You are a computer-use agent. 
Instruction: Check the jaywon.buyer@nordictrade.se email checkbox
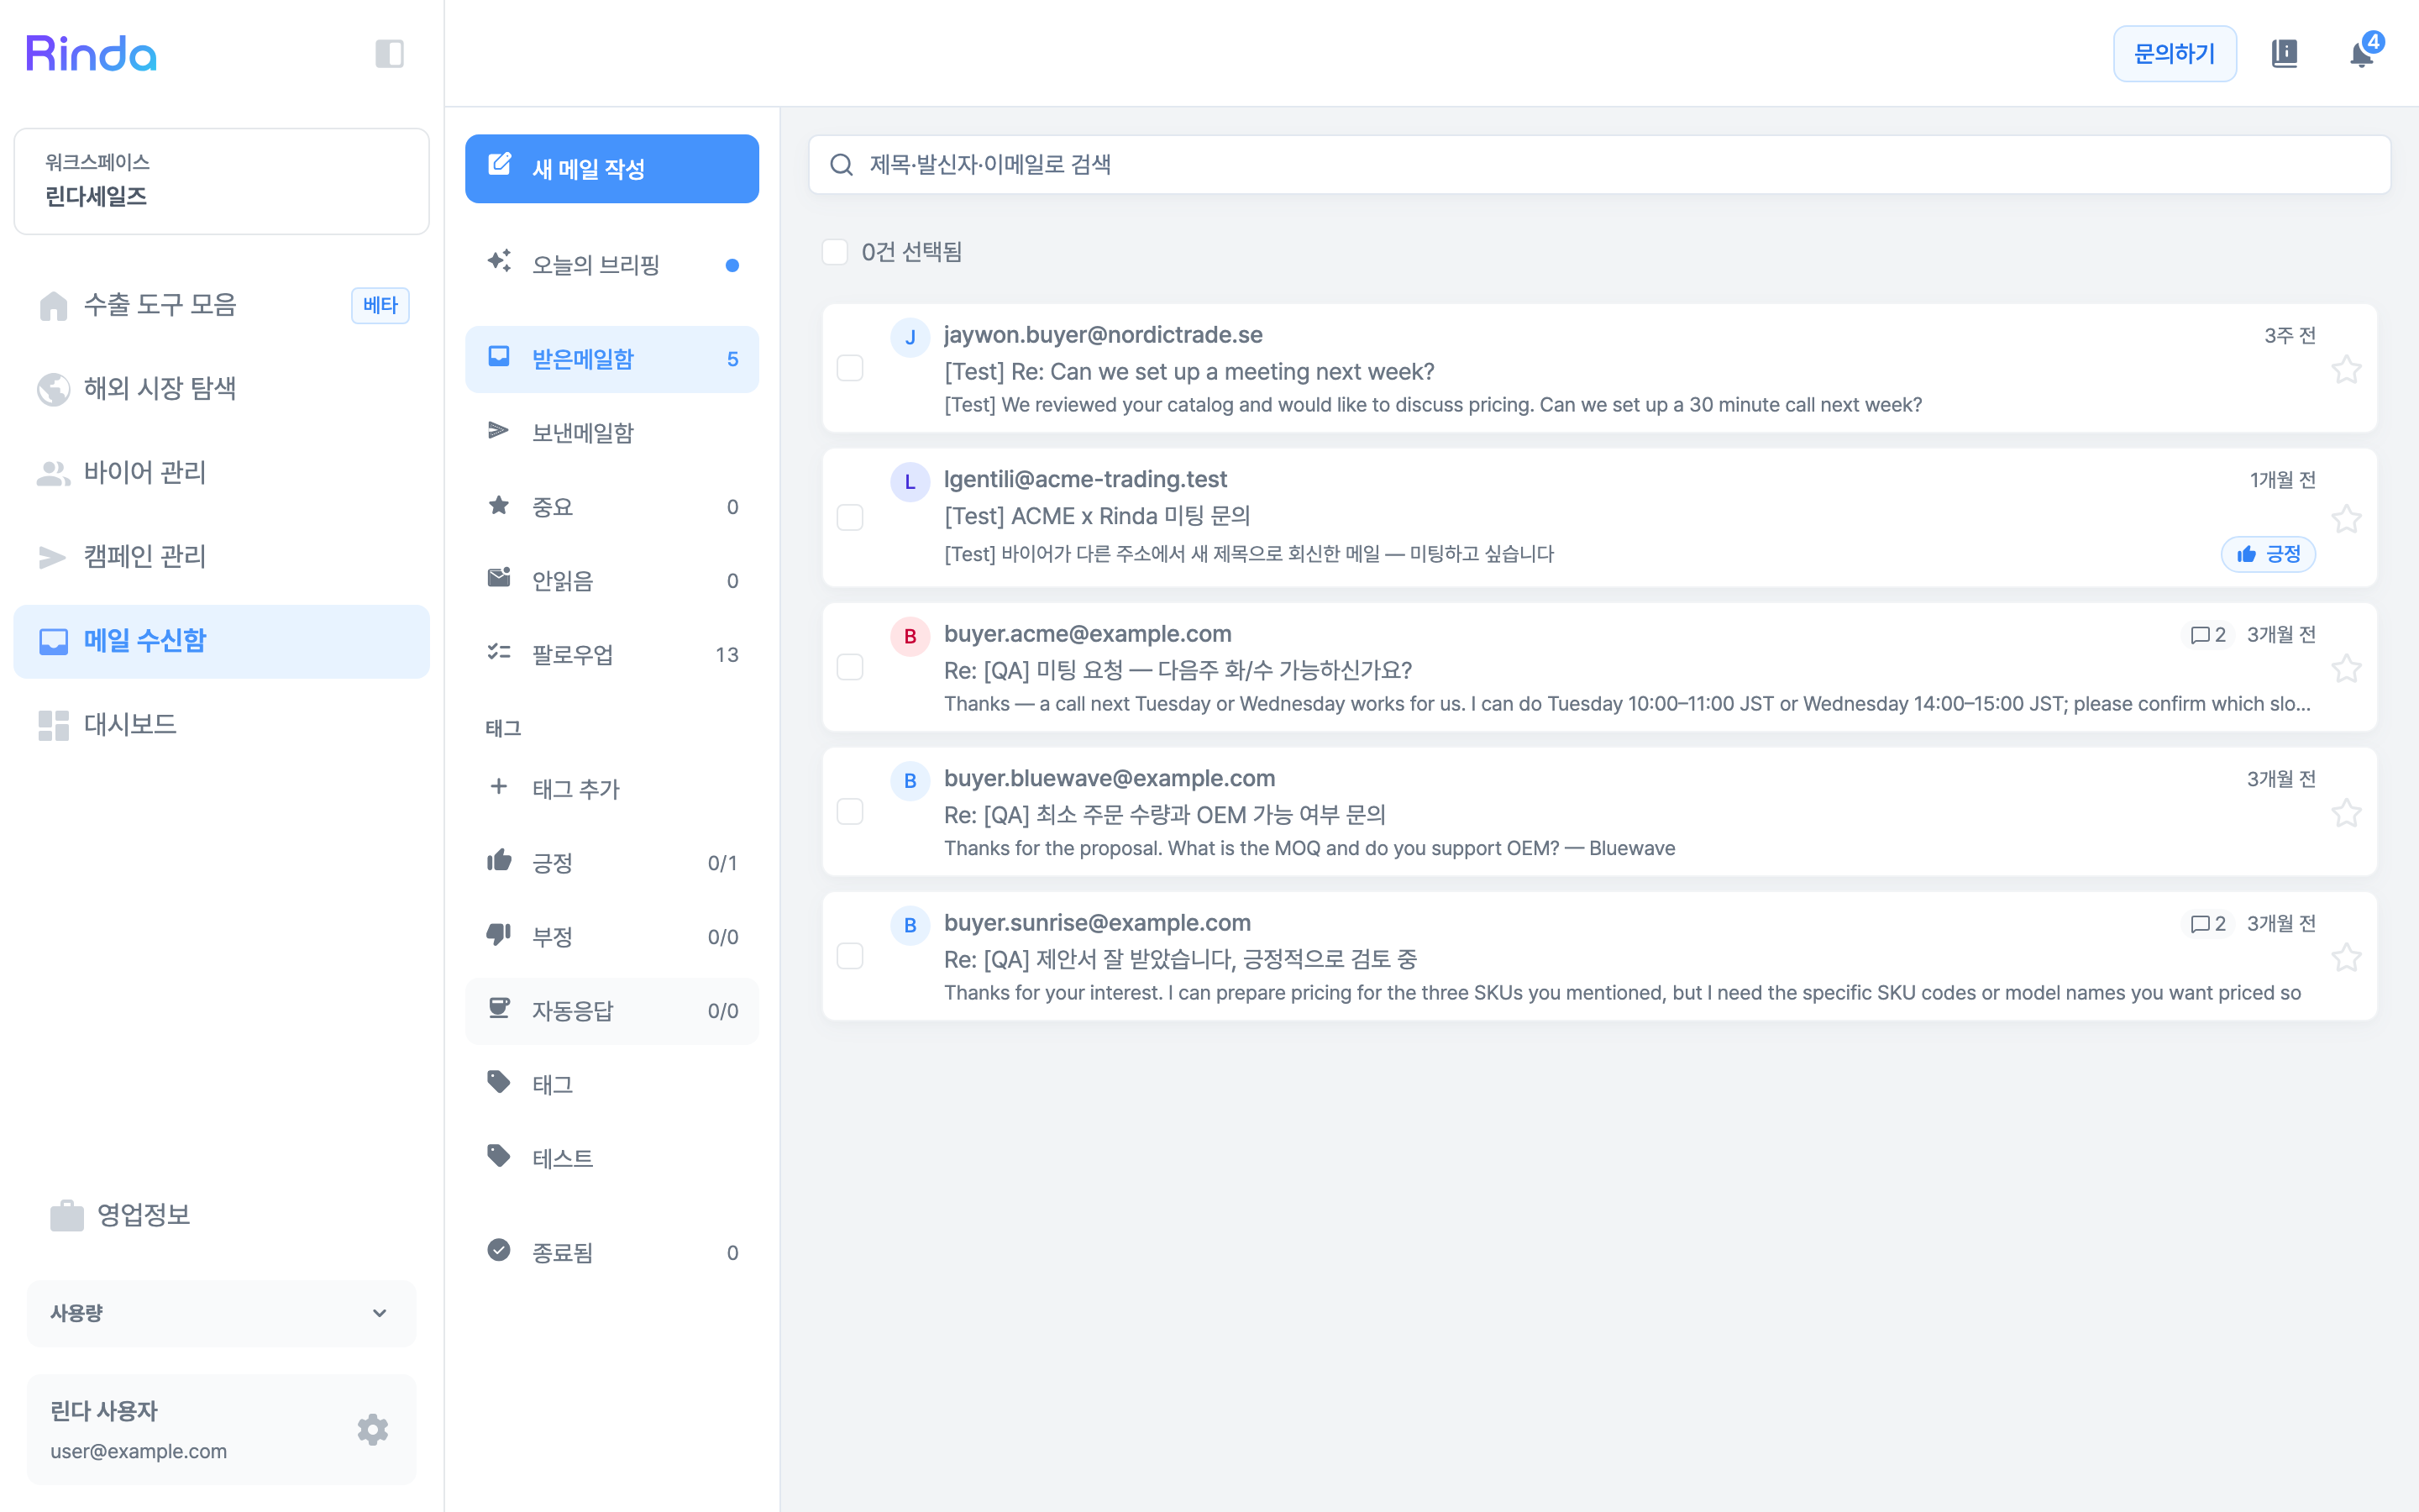pos(850,368)
